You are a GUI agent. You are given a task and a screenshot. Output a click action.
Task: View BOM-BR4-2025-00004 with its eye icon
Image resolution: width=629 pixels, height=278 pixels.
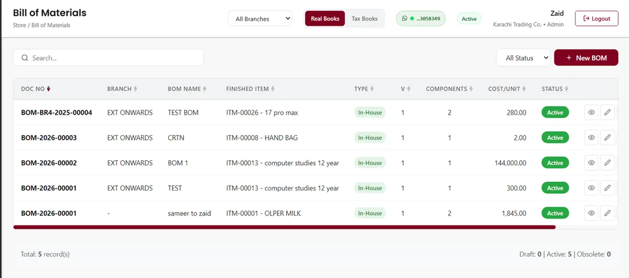(x=592, y=112)
